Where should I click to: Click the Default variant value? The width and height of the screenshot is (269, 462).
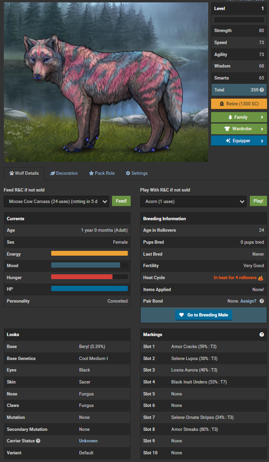pyautogui.click(x=87, y=453)
